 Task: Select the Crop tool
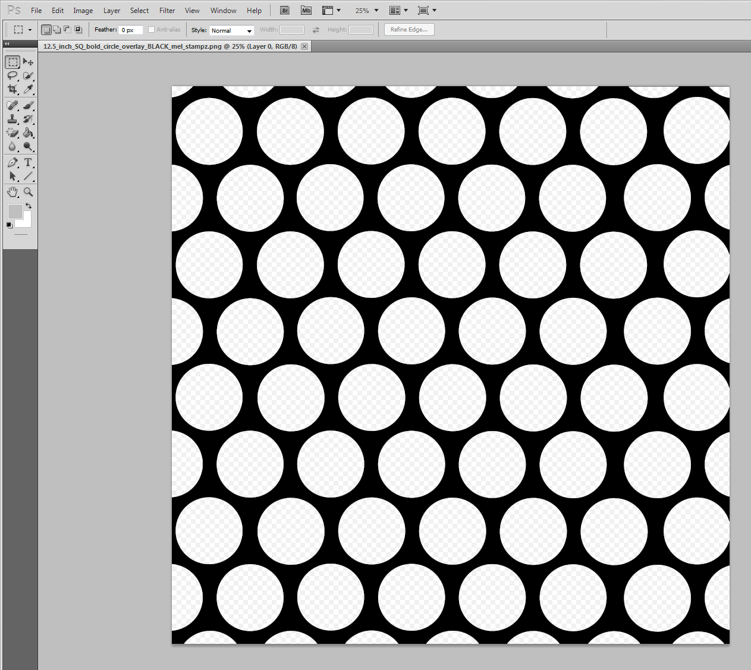(x=12, y=89)
